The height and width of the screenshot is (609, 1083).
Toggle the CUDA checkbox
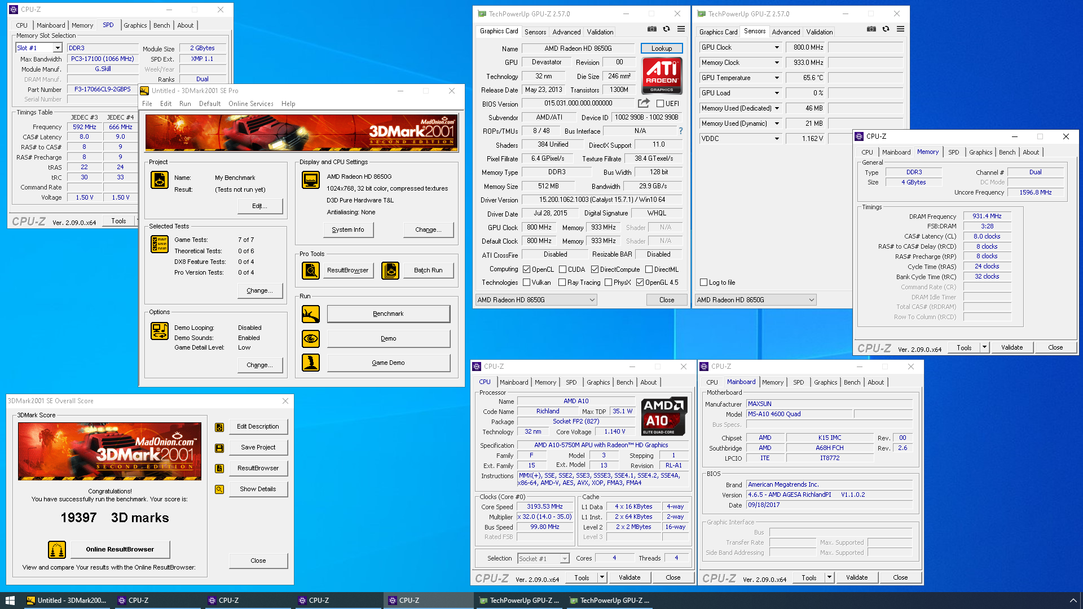562,270
